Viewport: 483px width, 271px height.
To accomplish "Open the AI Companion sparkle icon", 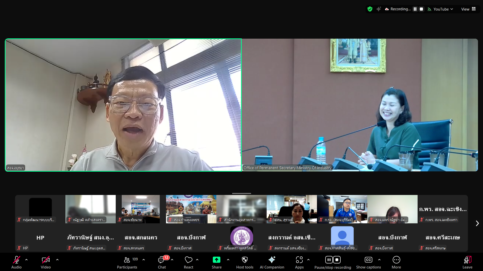I will point(272,260).
